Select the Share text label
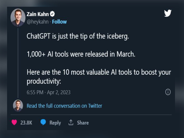This screenshot has height=138, width=184. click(x=83, y=123)
